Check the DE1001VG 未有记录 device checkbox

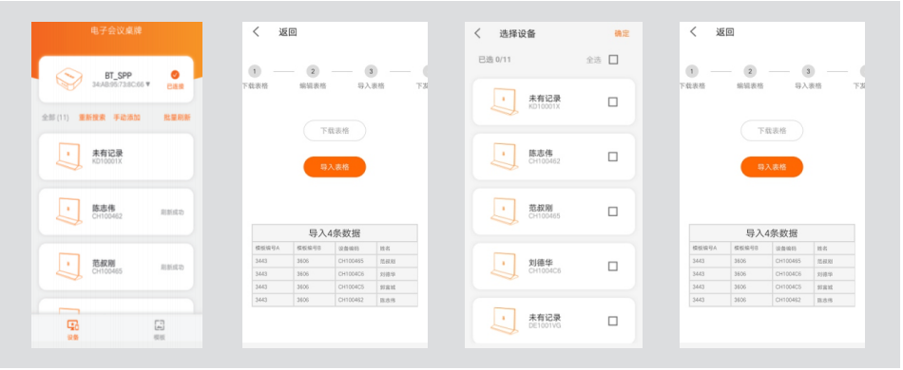coord(613,321)
